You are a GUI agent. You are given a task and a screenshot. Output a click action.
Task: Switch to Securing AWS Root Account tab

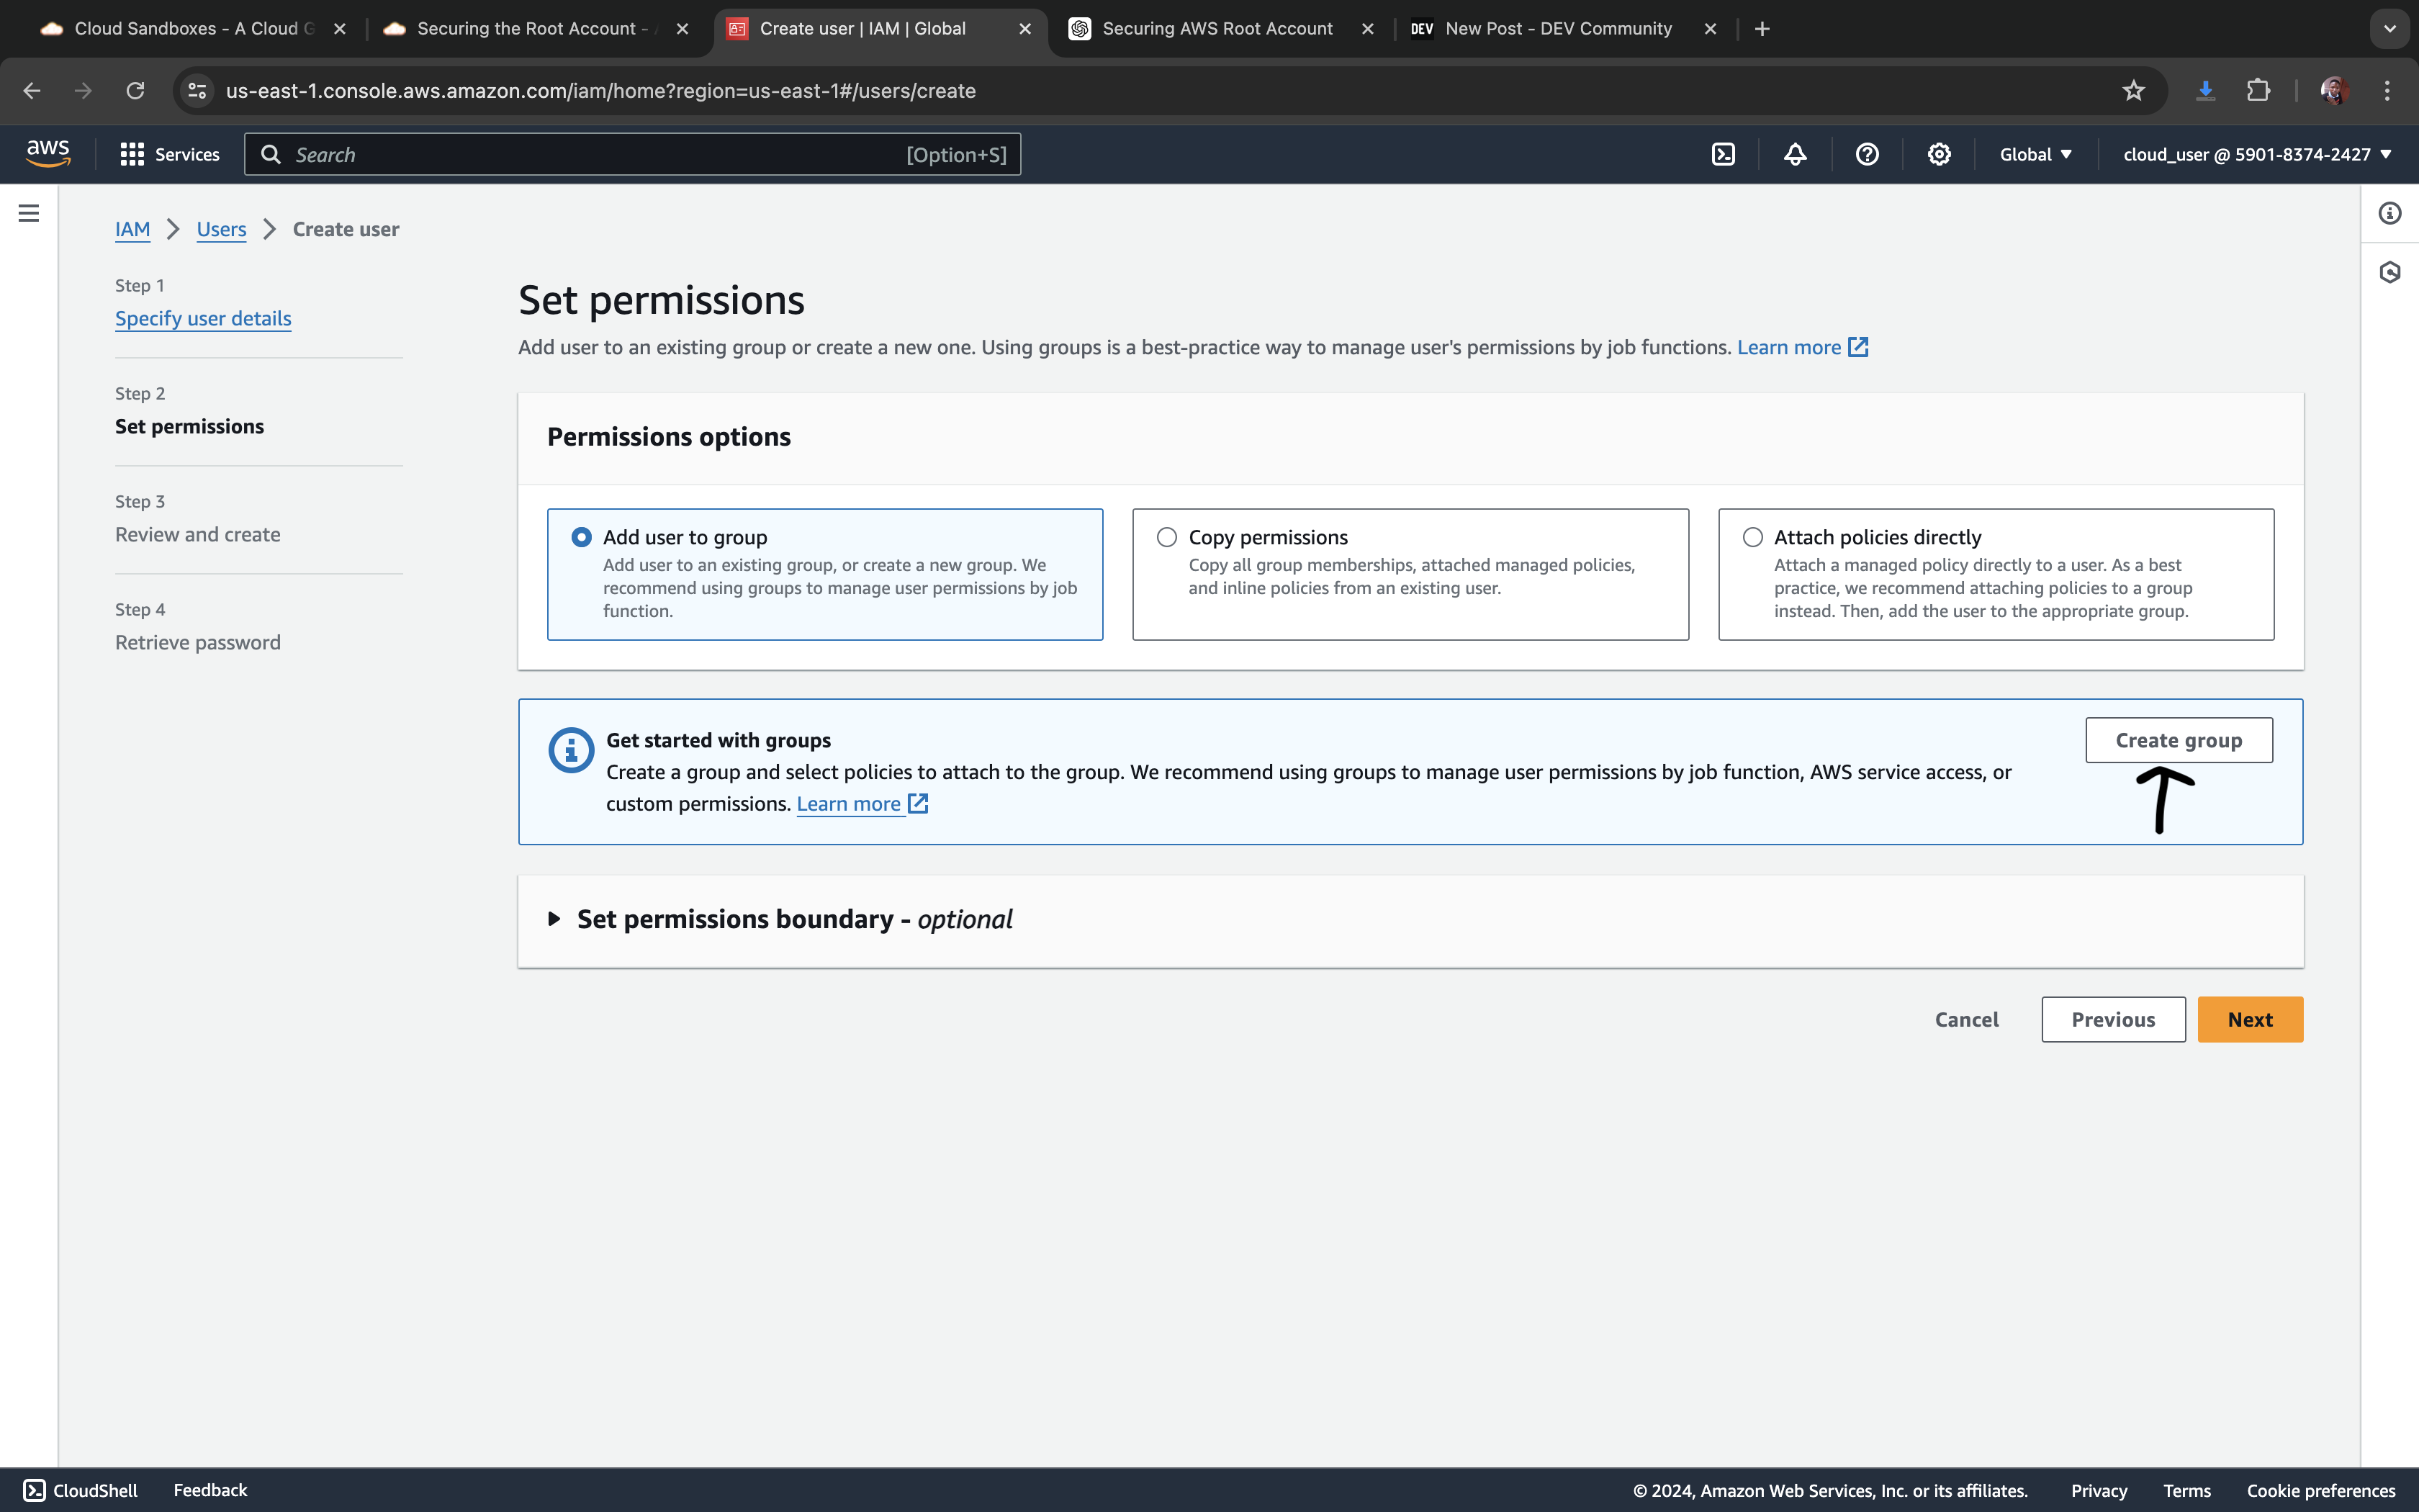pos(1217,29)
